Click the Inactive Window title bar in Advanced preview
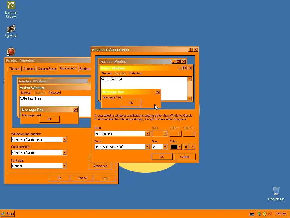The image size is (290, 218). click(135, 62)
